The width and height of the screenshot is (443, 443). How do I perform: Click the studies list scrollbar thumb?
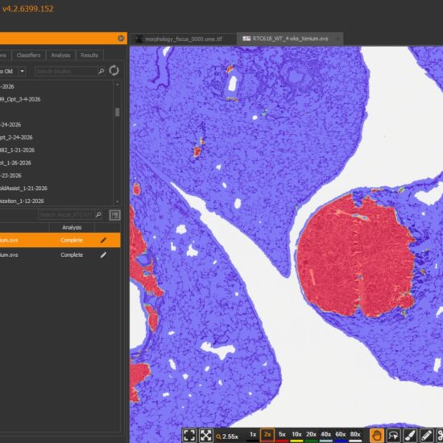click(x=118, y=112)
